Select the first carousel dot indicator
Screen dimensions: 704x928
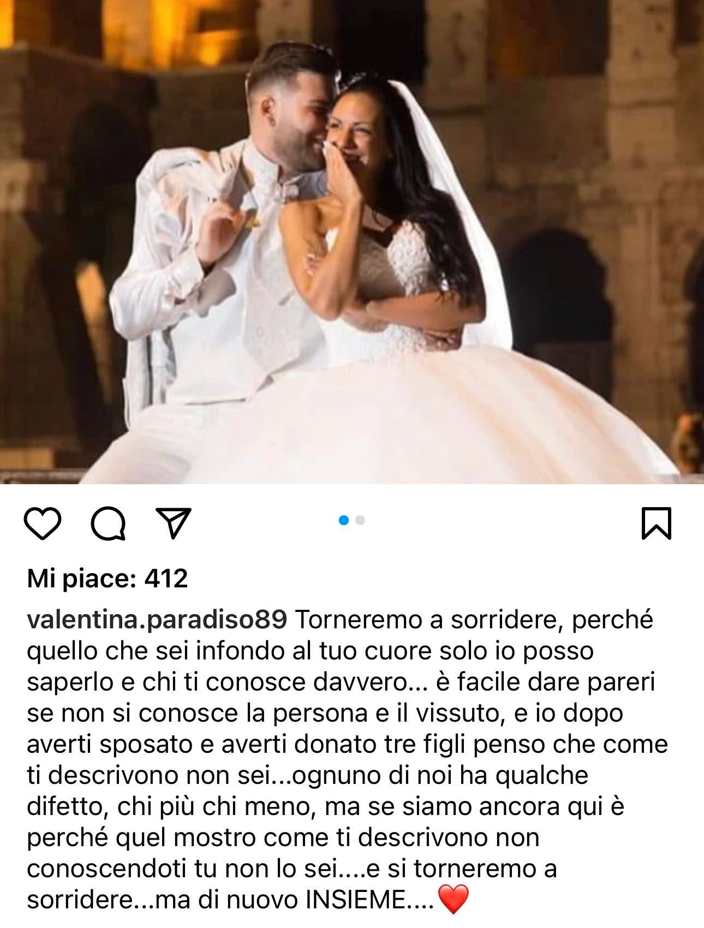[x=344, y=520]
